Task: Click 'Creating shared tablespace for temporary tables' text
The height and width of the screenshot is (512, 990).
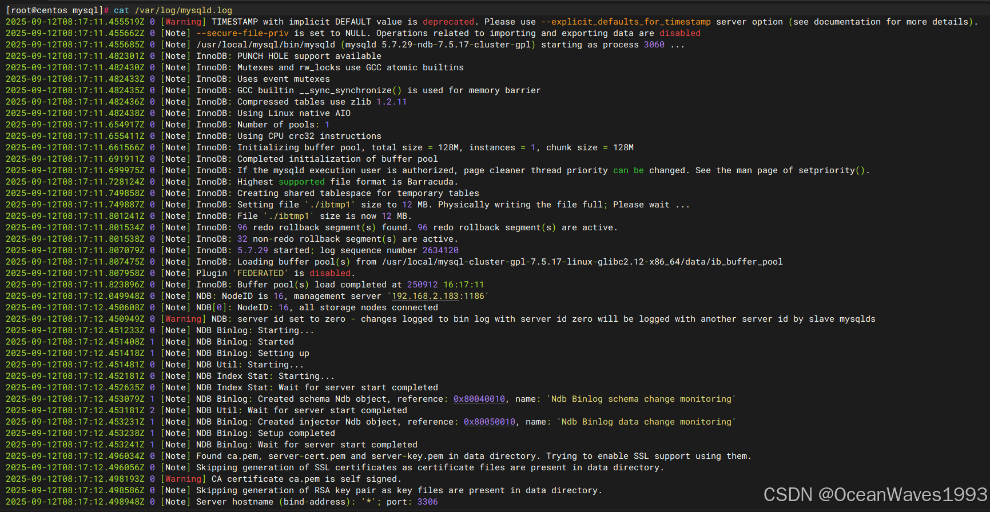Action: click(358, 193)
